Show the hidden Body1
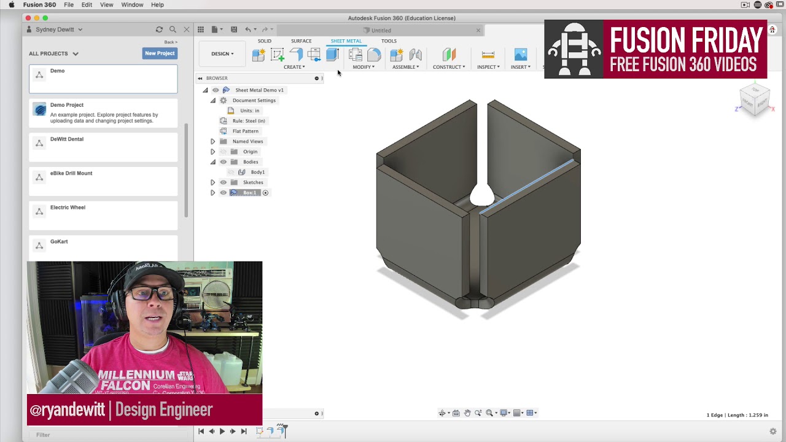The height and width of the screenshot is (442, 786). [232, 172]
